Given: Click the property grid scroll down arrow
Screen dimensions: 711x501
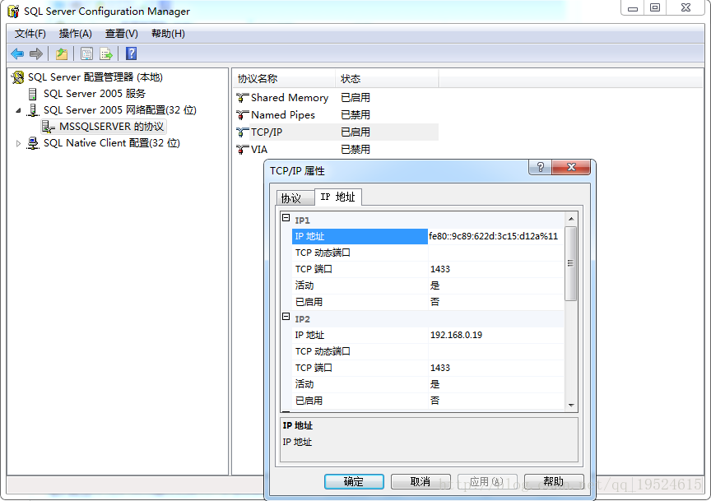Looking at the screenshot, I should pos(571,405).
